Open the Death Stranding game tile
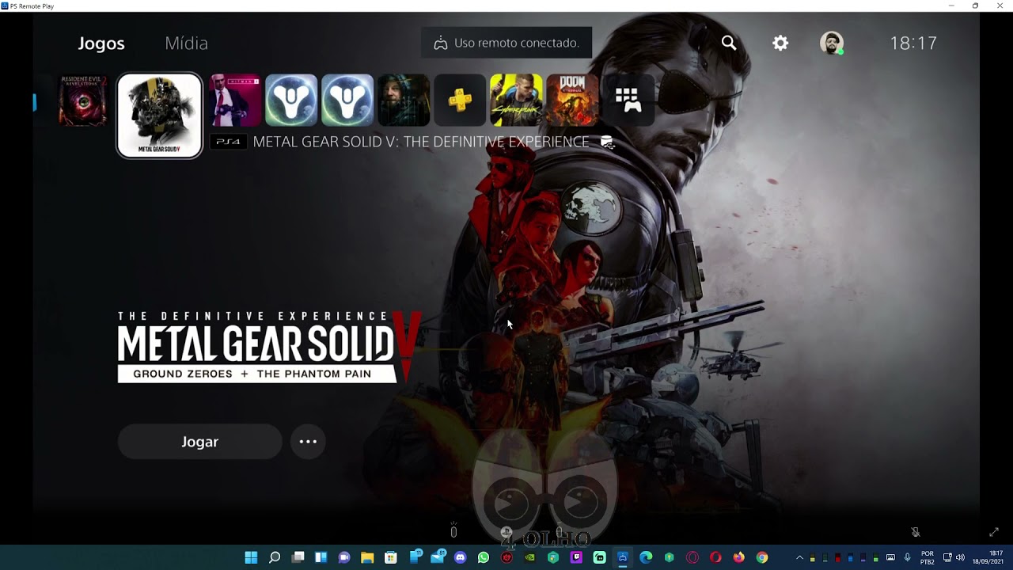The width and height of the screenshot is (1013, 570). 404,101
